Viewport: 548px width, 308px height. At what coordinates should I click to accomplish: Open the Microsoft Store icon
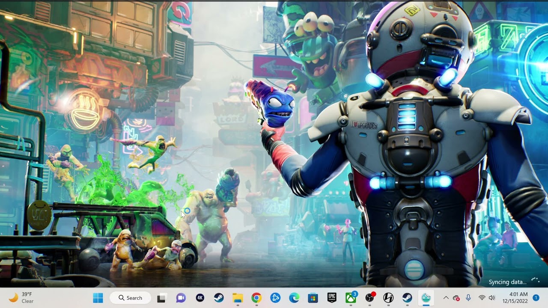(x=313, y=298)
